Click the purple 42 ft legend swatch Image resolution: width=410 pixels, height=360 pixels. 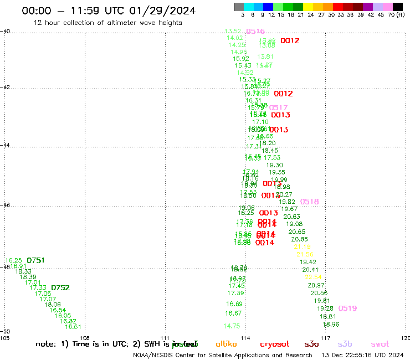coord(368,7)
